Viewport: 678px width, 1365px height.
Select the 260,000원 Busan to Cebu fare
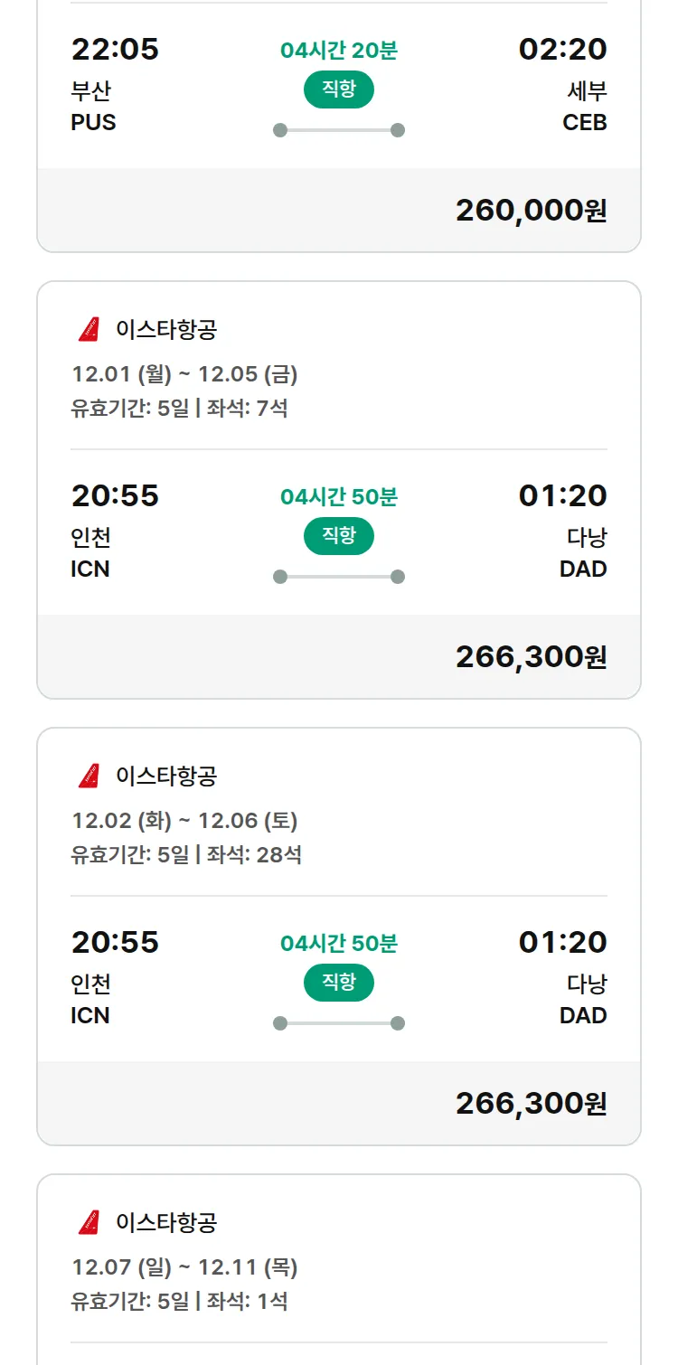[531, 211]
